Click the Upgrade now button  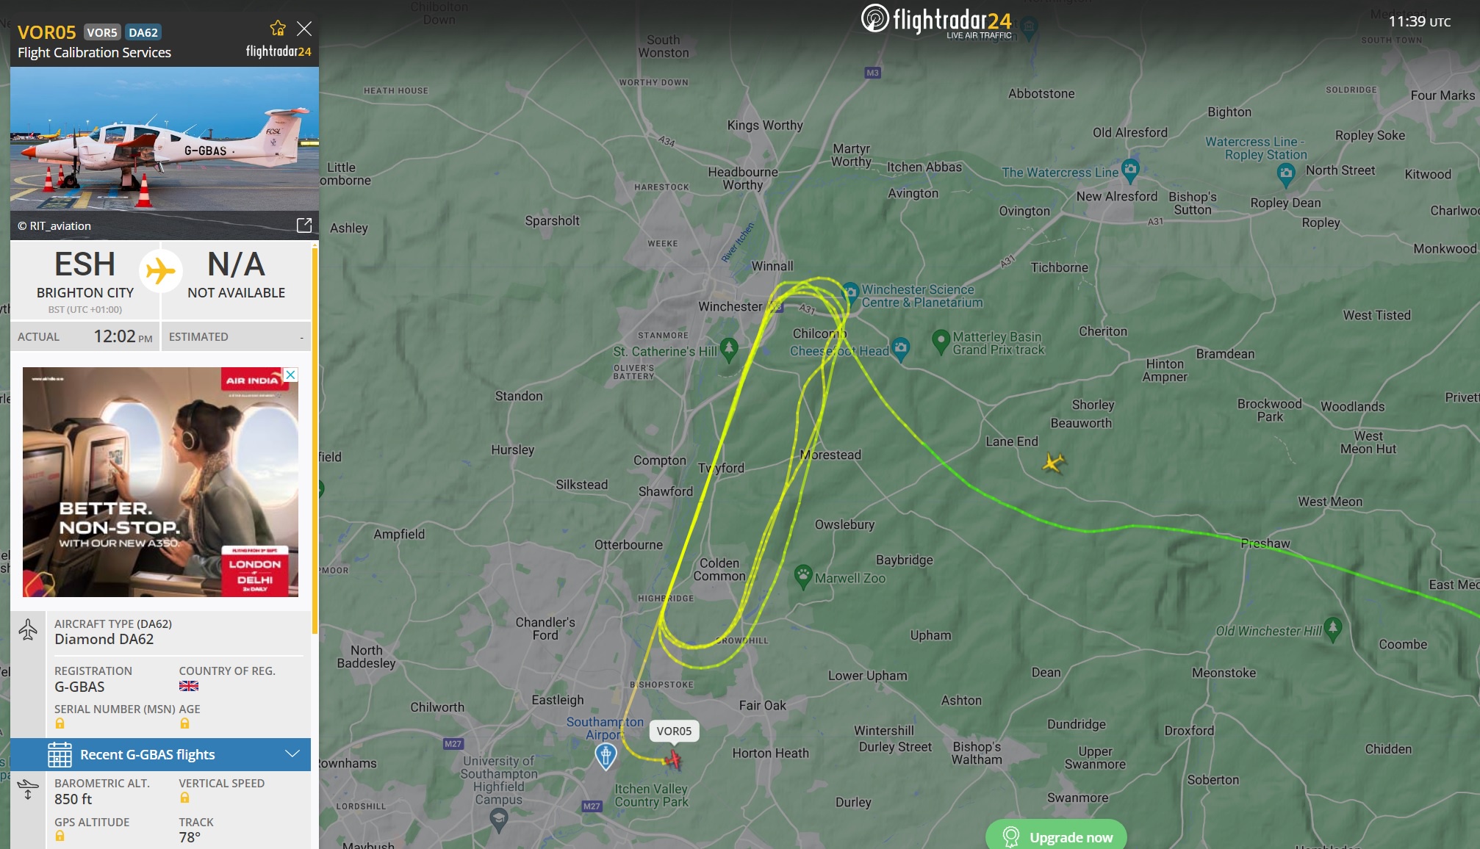1056,837
